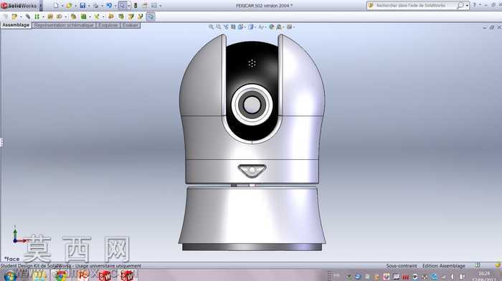Open the View Settings monitor icon
502x281 pixels.
click(x=290, y=27)
